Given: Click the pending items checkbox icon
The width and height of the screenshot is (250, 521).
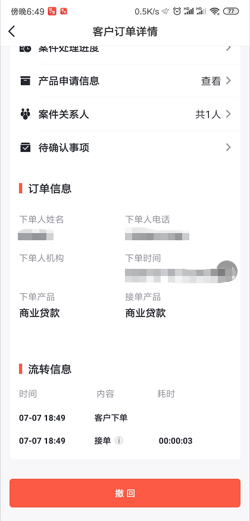Looking at the screenshot, I should coord(25,147).
